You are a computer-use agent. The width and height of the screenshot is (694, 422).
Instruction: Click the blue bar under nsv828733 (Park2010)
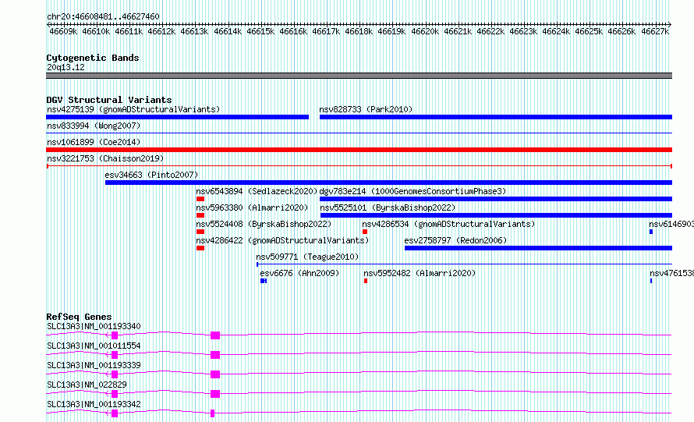(496, 117)
